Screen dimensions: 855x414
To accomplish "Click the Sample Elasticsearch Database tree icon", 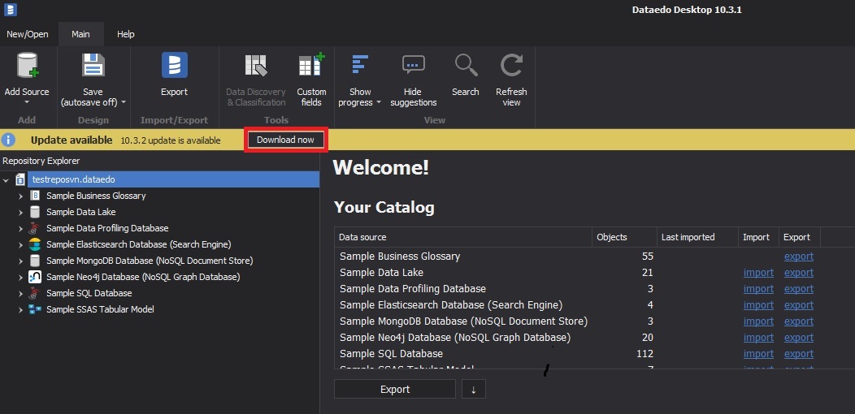I will 35,244.
